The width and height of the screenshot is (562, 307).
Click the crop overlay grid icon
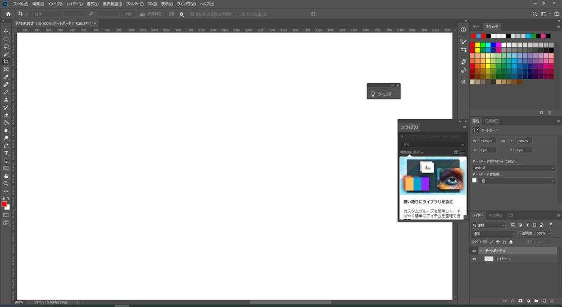(171, 14)
